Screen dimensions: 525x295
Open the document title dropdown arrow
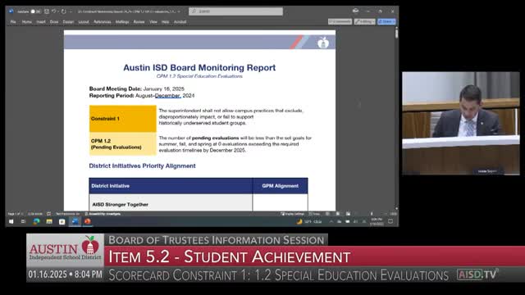(x=179, y=11)
